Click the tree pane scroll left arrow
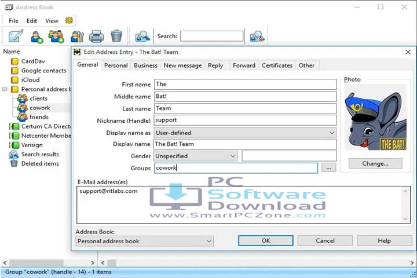 click(x=5, y=263)
